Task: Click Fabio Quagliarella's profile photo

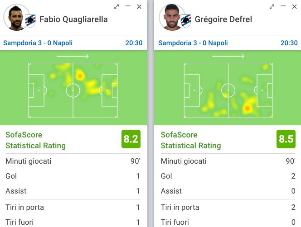Action: click(x=16, y=17)
